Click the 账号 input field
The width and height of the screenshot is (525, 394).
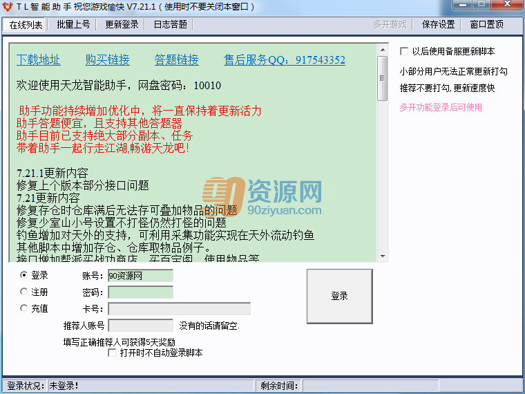tap(140, 276)
